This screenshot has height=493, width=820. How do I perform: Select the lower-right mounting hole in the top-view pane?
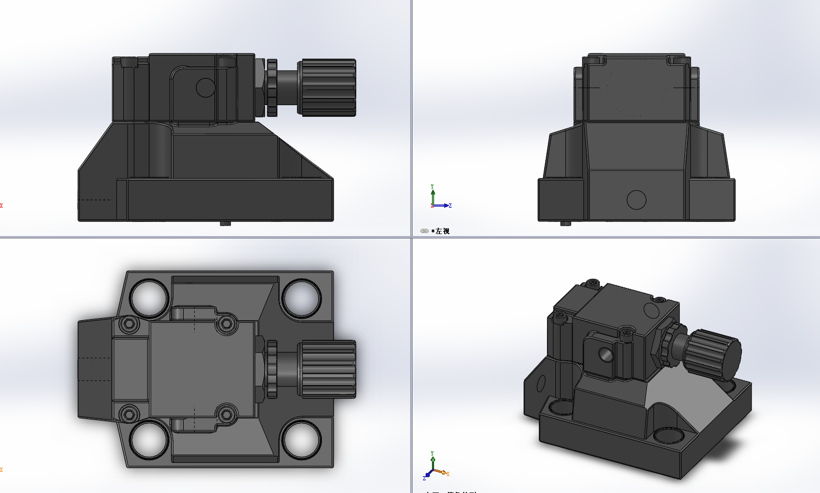(302, 440)
